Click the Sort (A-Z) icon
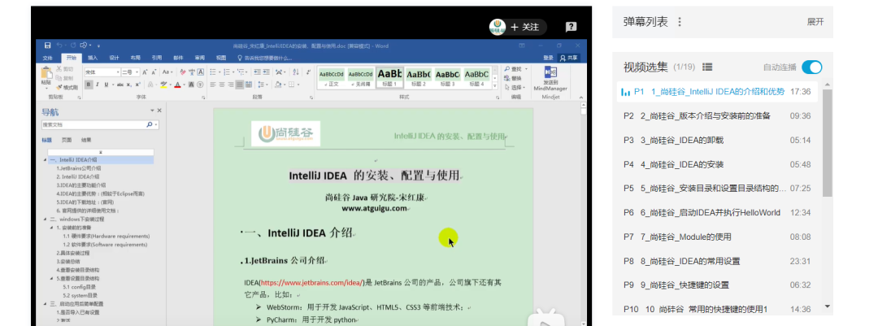The image size is (878, 326). pyautogui.click(x=295, y=72)
